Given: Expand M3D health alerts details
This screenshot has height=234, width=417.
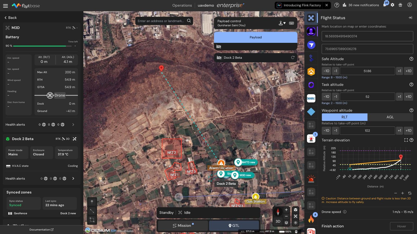Looking at the screenshot, I should click(x=73, y=125).
